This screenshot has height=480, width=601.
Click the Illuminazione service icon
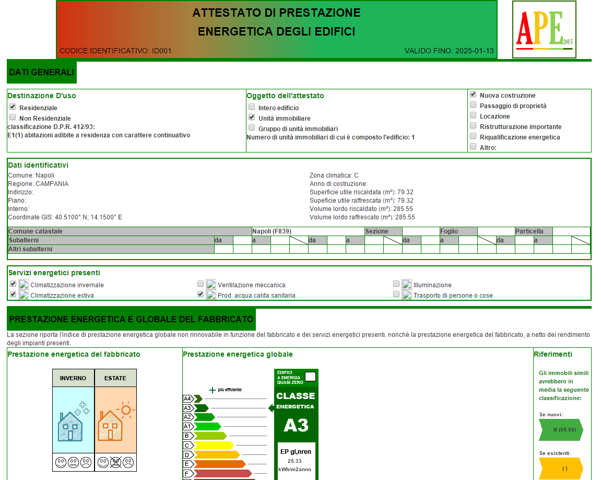click(407, 285)
